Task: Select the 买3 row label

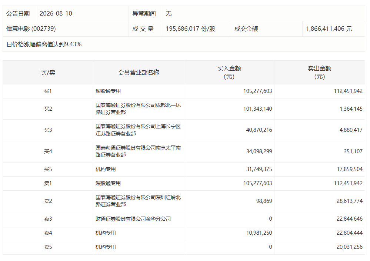Action: (x=48, y=130)
